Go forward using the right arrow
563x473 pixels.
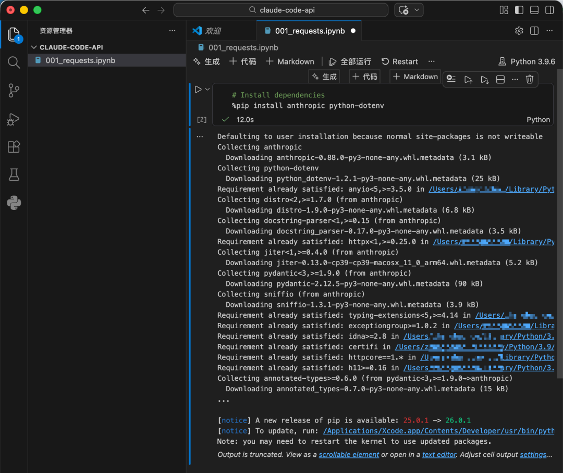click(x=161, y=10)
